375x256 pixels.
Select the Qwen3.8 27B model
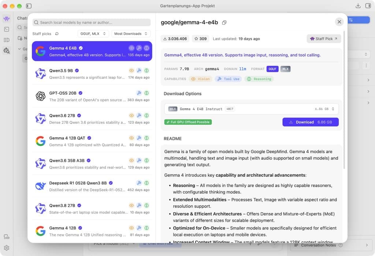pyautogui.click(x=92, y=208)
